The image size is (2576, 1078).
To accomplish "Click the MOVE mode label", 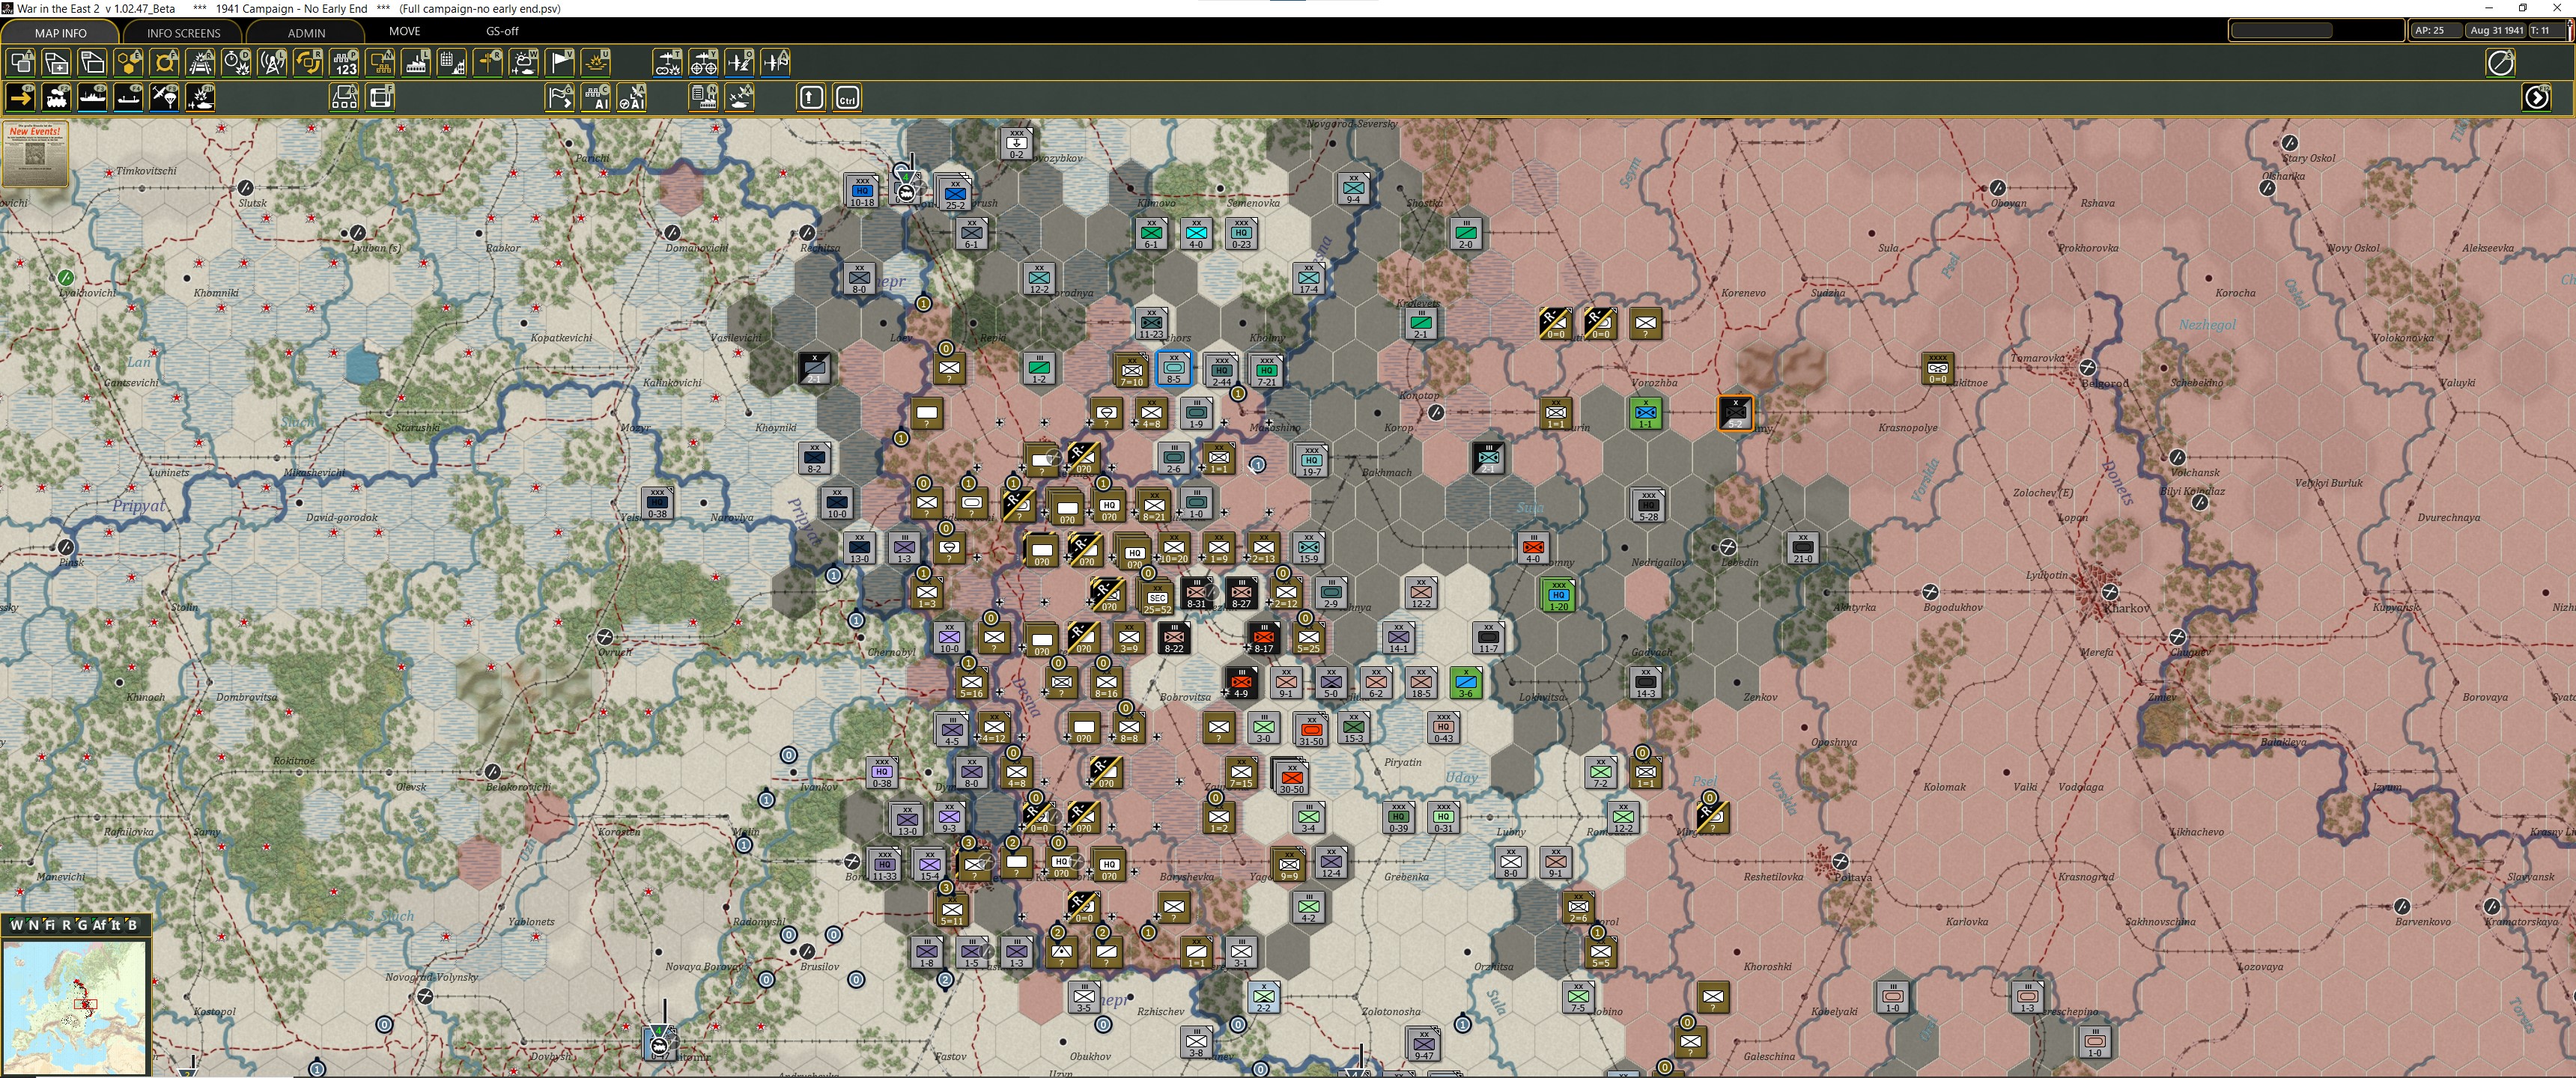I will 404,31.
